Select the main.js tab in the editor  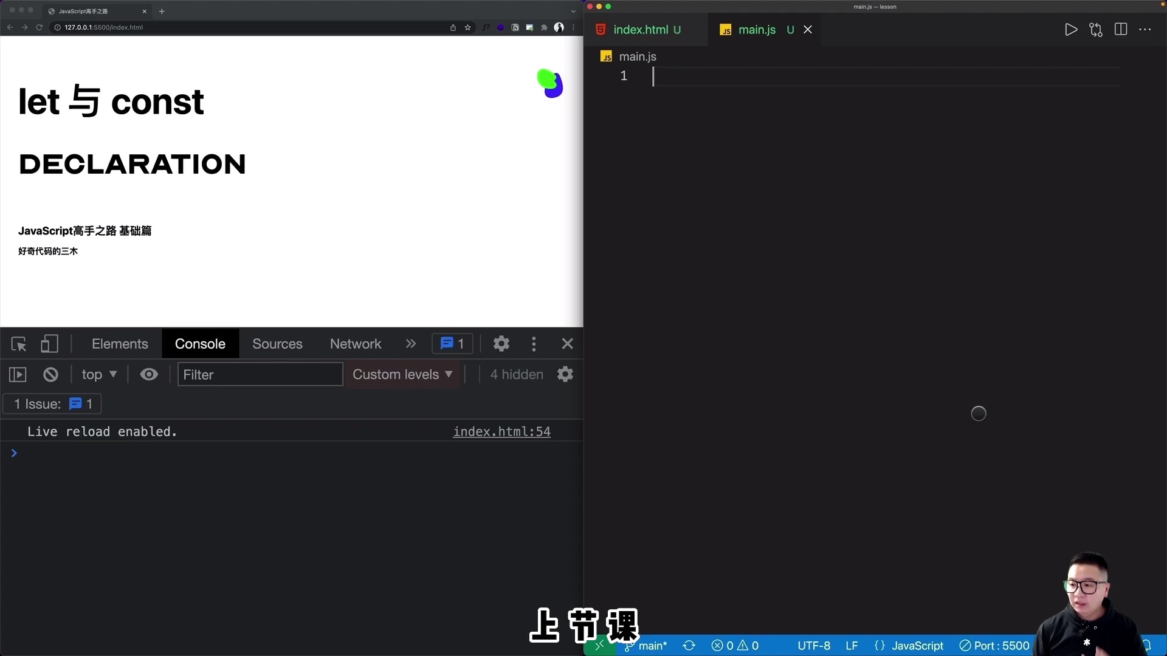tap(757, 29)
